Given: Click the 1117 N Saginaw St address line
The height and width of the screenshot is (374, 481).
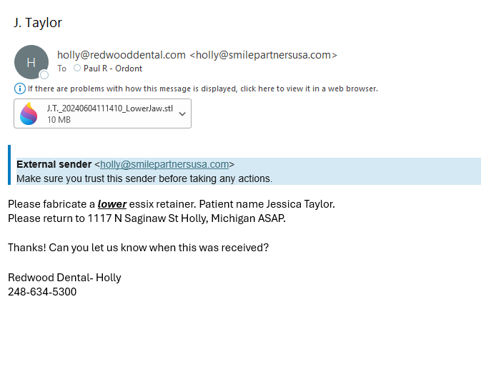Looking at the screenshot, I should point(147,218).
